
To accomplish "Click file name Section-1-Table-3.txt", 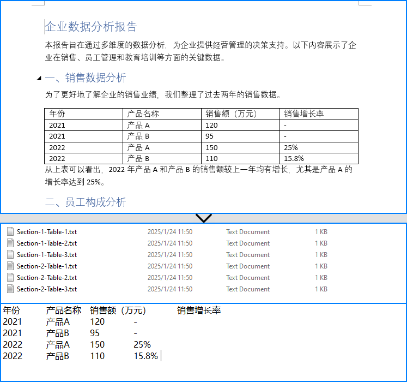I will point(47,255).
